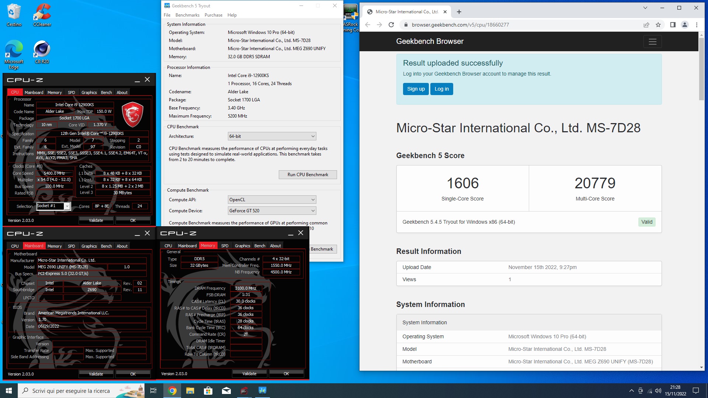Open the Microsoft Edge desktop icon

(14, 55)
